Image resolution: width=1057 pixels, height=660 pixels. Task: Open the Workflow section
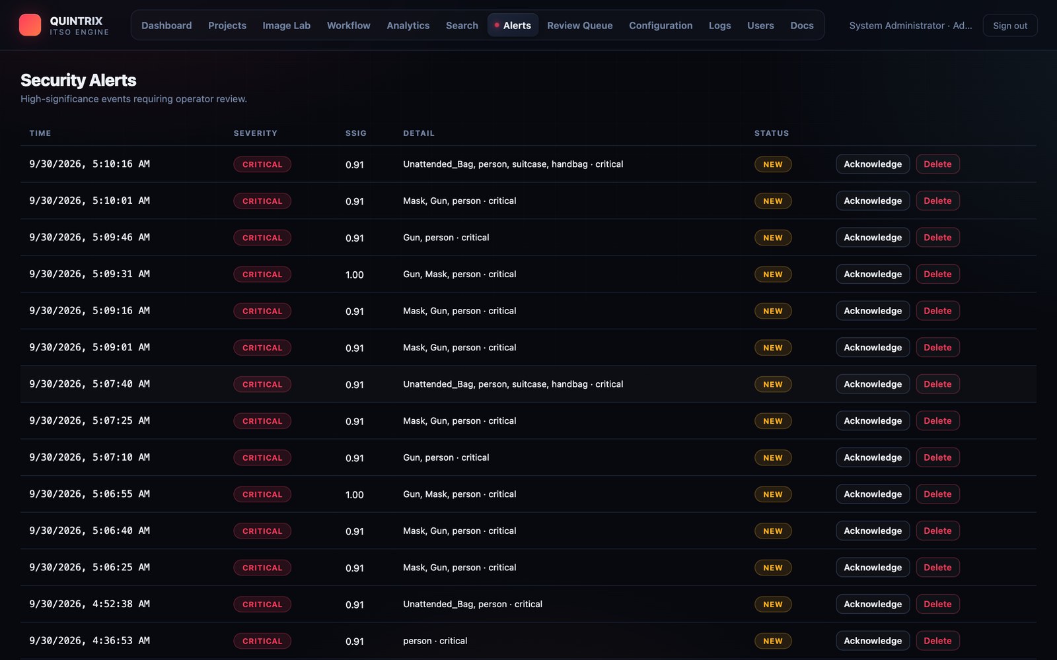pyautogui.click(x=349, y=26)
